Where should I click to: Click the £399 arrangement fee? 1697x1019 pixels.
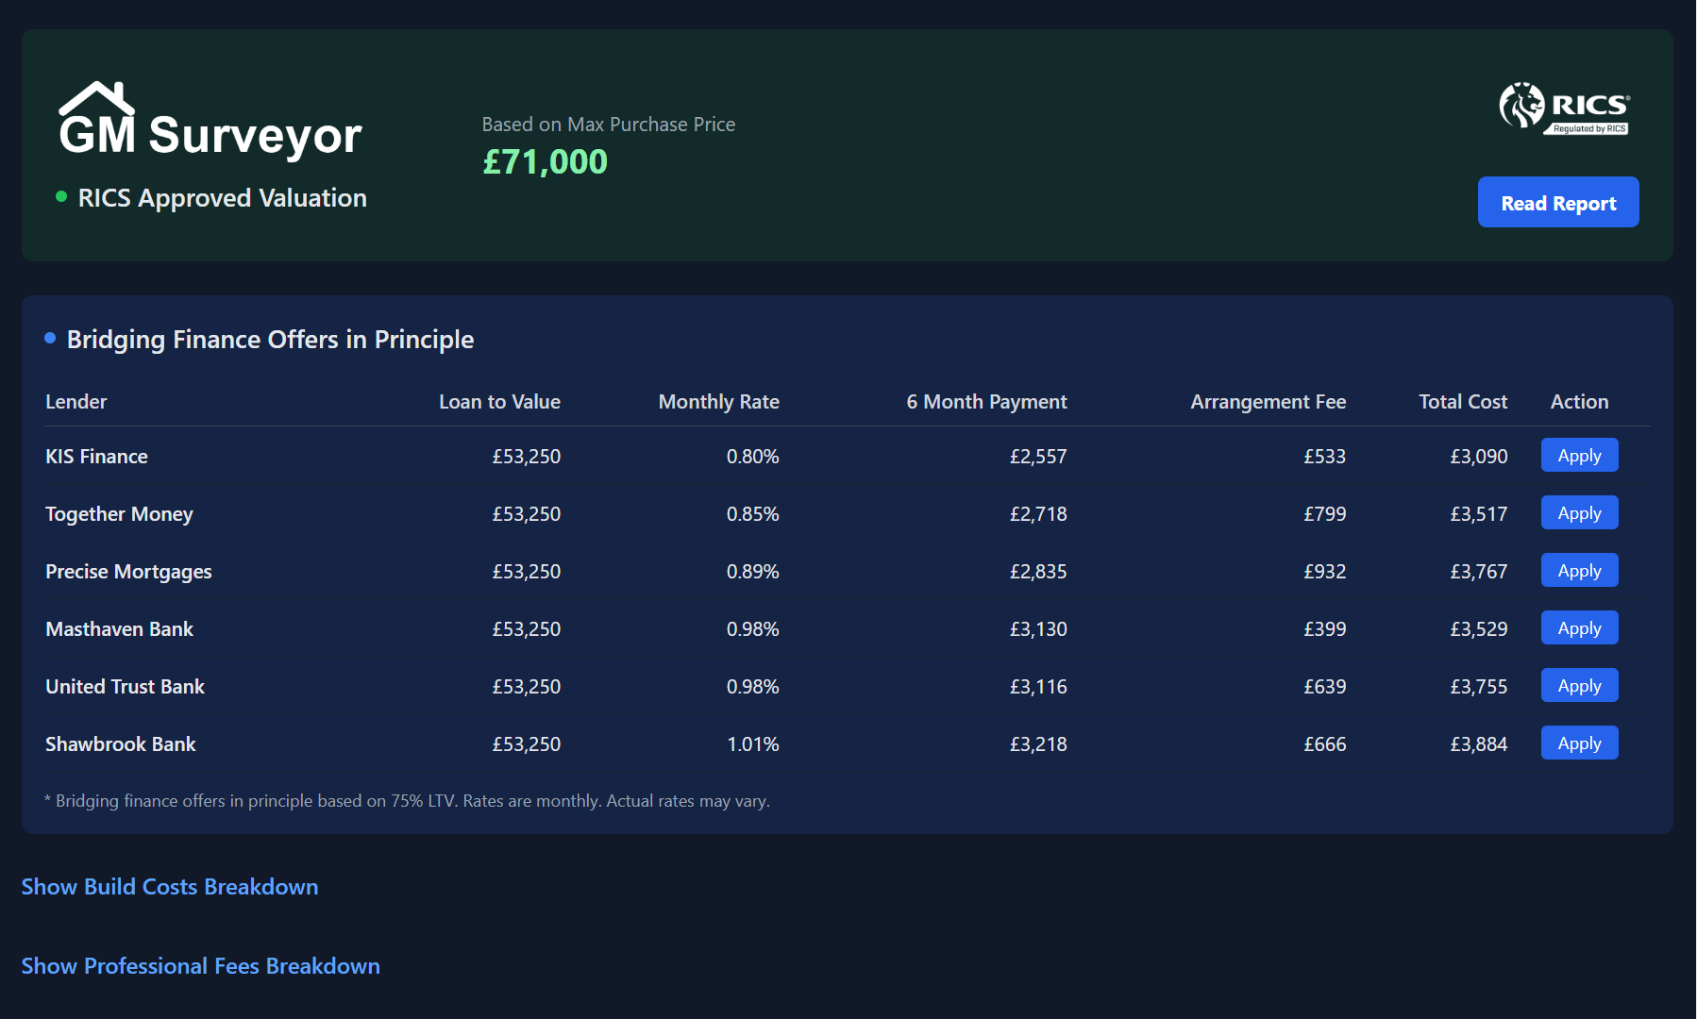pyautogui.click(x=1325, y=629)
